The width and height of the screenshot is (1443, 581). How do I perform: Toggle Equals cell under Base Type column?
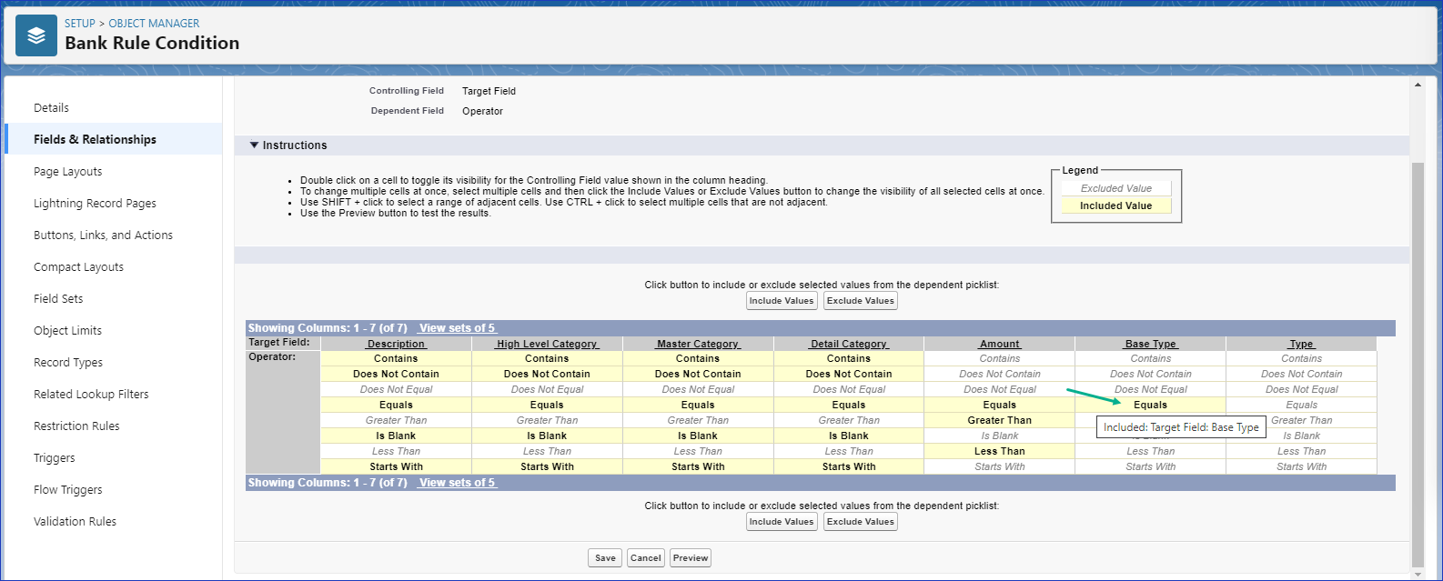coord(1150,405)
